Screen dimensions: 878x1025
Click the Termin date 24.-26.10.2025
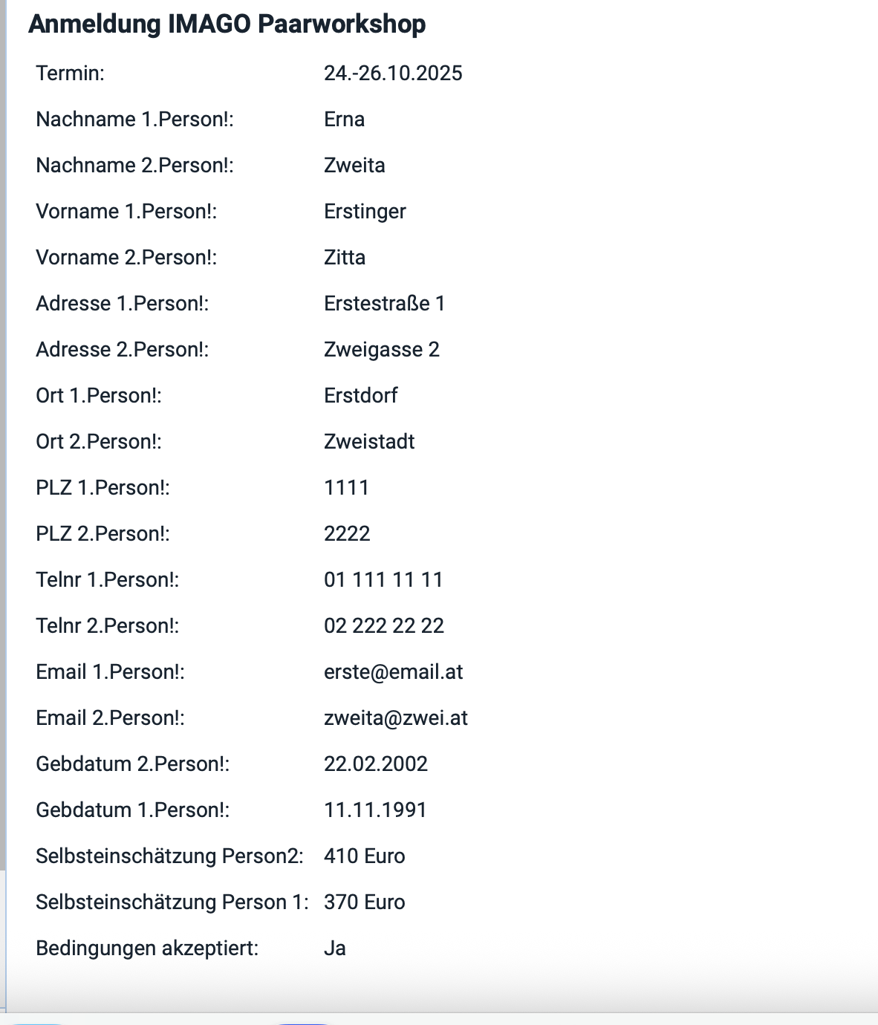(393, 73)
